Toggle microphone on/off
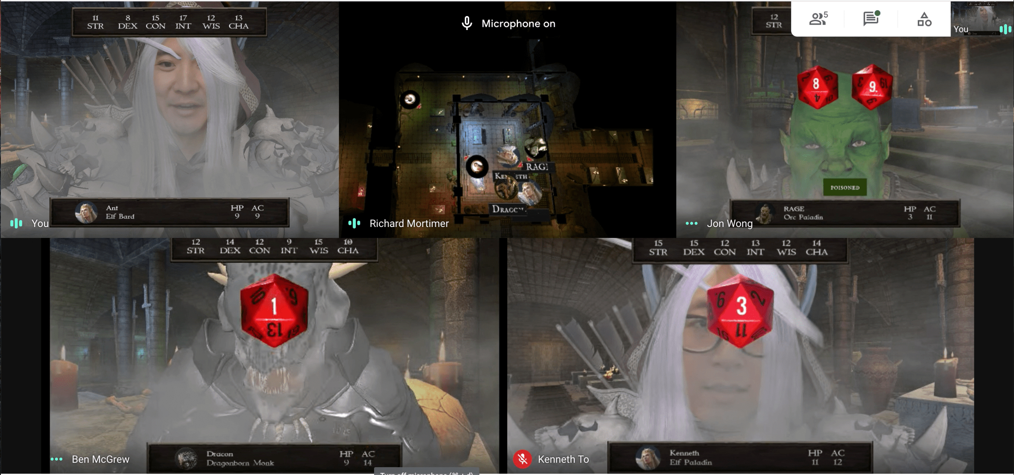 [466, 23]
